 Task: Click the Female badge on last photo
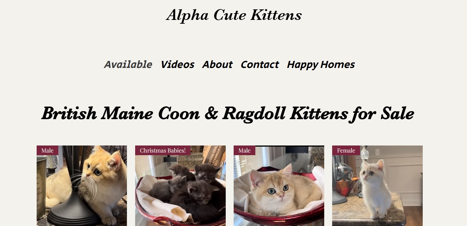(x=346, y=150)
